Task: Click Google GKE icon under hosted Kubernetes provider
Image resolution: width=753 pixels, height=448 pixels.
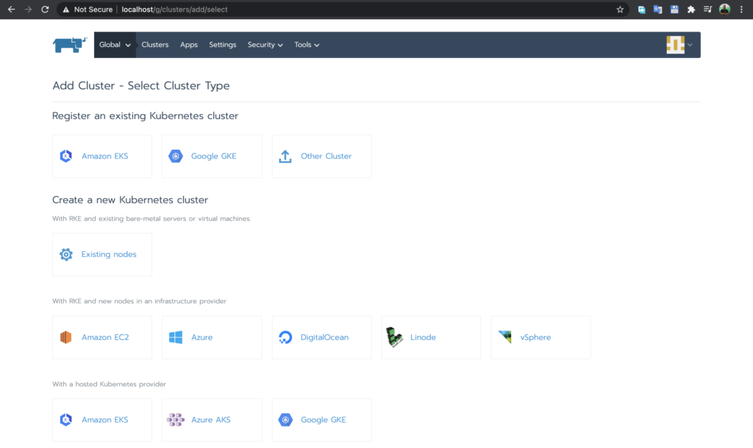Action: click(x=285, y=419)
